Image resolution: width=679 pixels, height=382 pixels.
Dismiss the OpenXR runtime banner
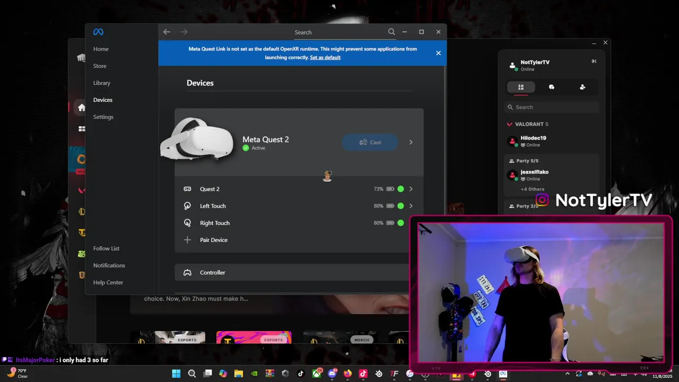(x=438, y=53)
